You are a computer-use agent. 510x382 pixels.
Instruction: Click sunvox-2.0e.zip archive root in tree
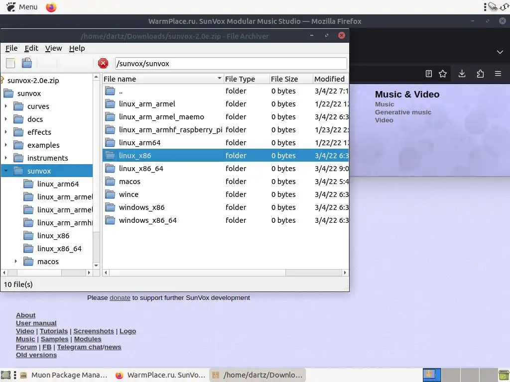pyautogui.click(x=33, y=81)
